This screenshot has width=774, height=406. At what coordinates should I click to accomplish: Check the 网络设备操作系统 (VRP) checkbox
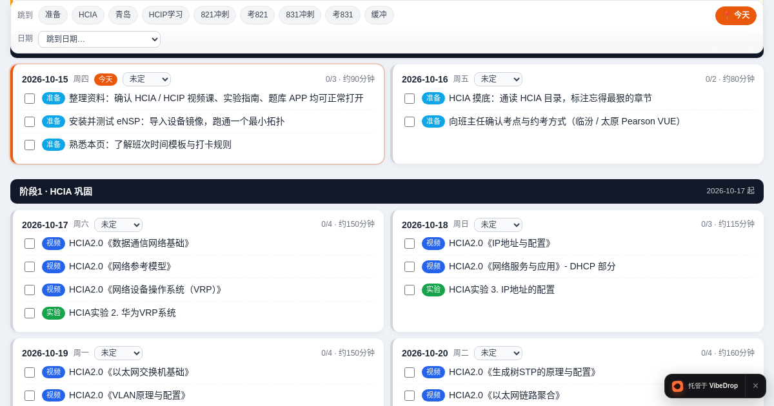30,290
